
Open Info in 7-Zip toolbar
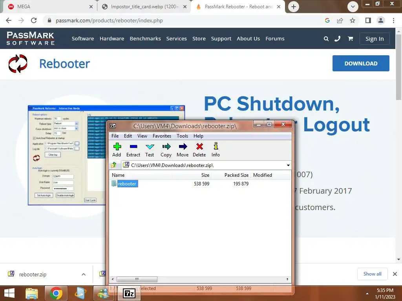216,150
